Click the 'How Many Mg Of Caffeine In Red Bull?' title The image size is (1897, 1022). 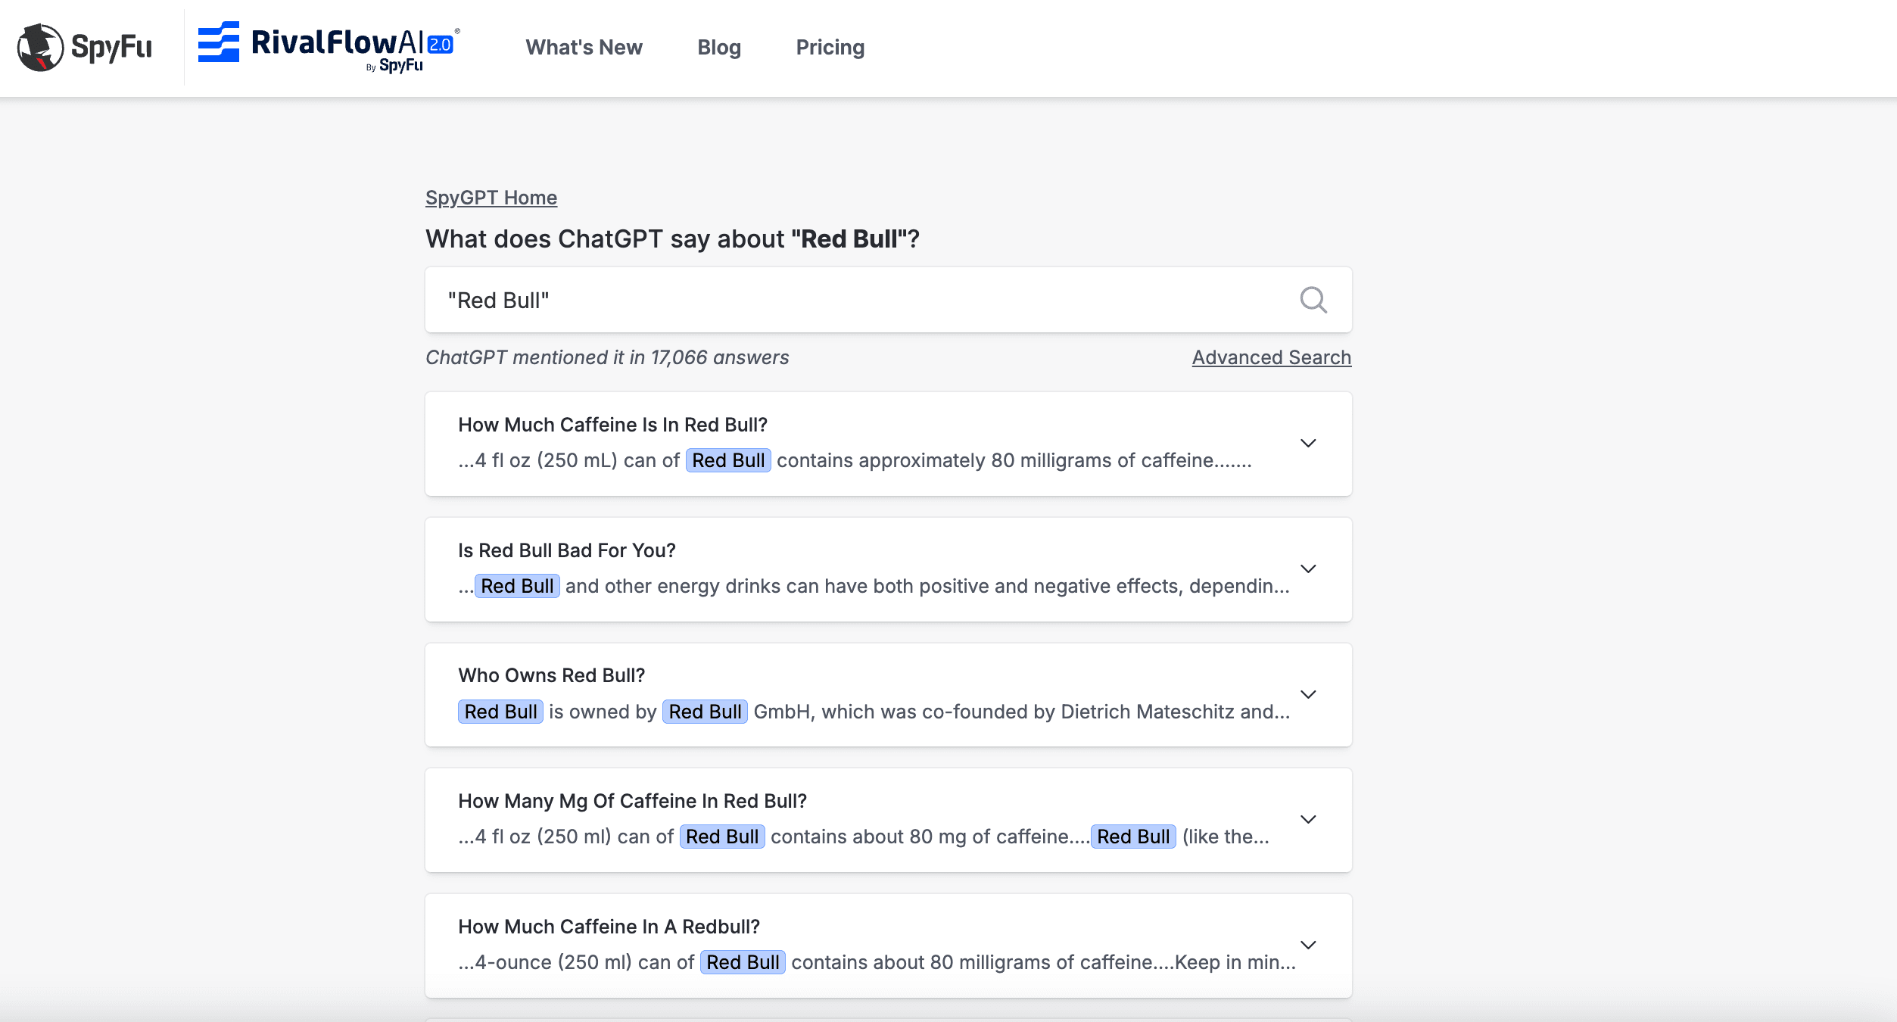pyautogui.click(x=632, y=801)
